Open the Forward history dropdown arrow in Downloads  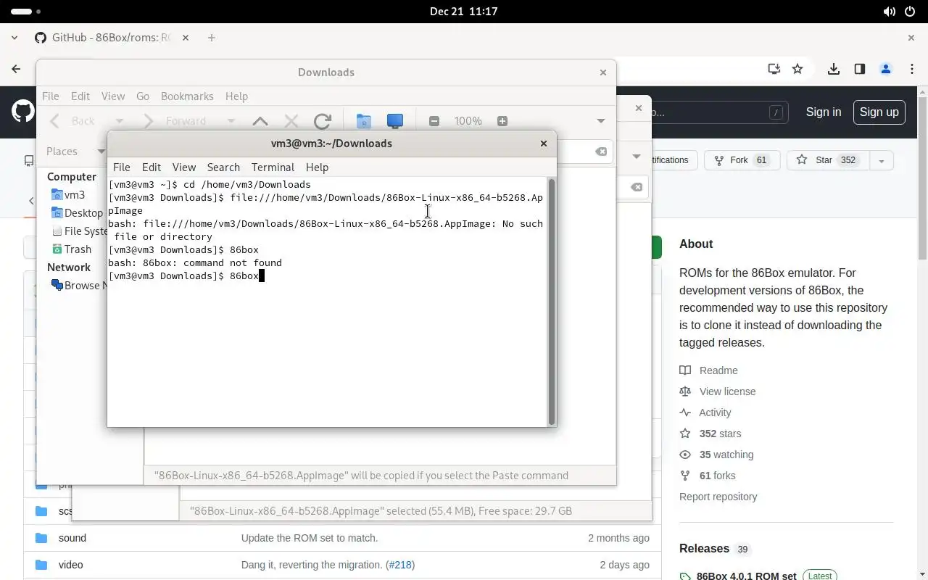pyautogui.click(x=231, y=121)
